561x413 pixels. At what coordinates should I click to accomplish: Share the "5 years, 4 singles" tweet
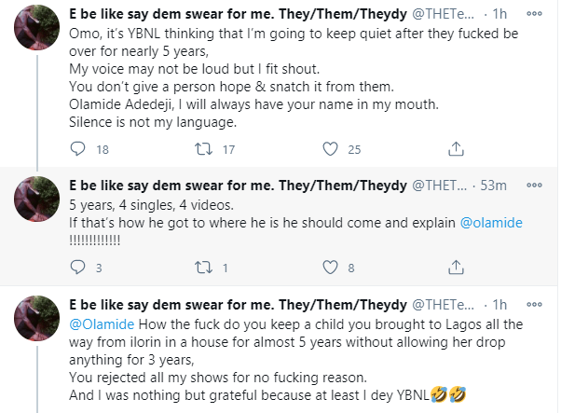[457, 268]
